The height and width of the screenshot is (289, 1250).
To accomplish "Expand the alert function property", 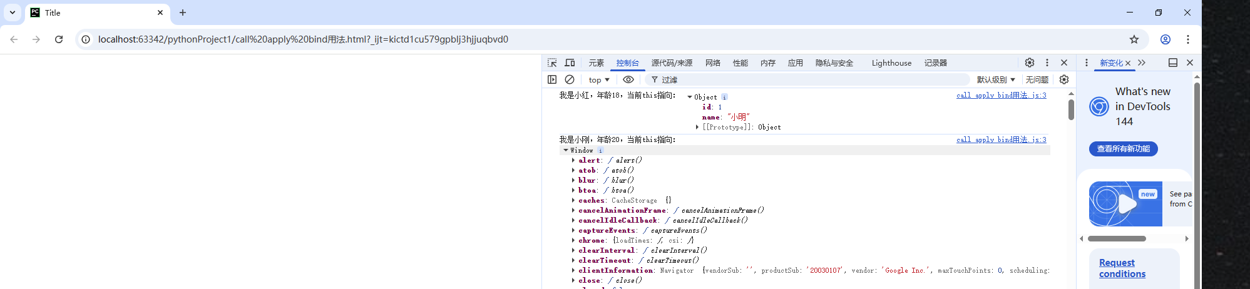I will (x=573, y=160).
